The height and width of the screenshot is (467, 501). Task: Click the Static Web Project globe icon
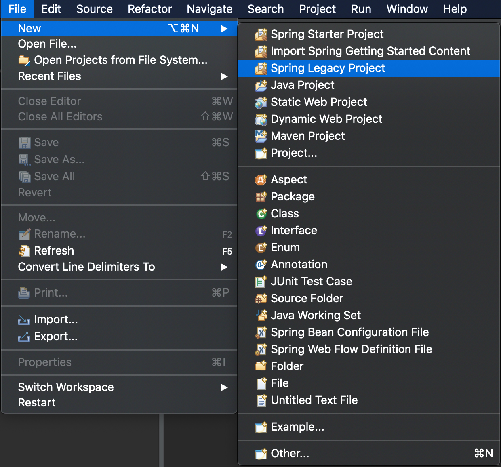click(x=261, y=102)
